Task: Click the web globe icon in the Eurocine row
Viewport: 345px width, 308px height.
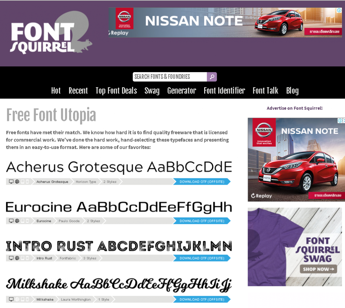Action: click(17, 221)
